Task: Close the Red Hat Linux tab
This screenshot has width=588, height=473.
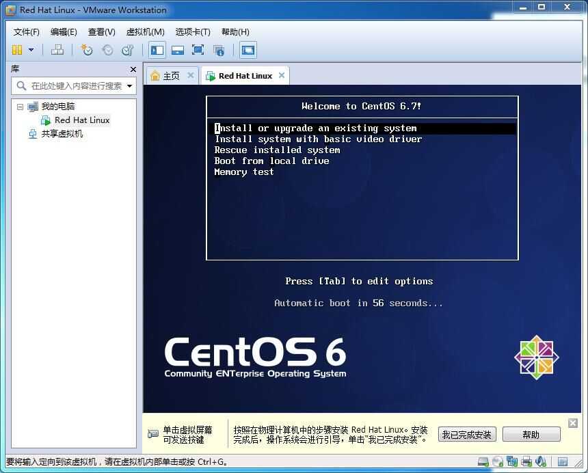Action: pyautogui.click(x=282, y=75)
